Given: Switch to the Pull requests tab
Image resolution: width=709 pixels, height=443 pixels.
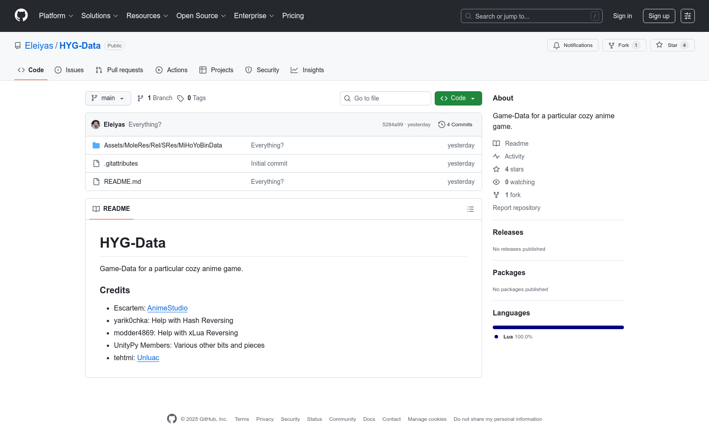Looking at the screenshot, I should tap(119, 70).
